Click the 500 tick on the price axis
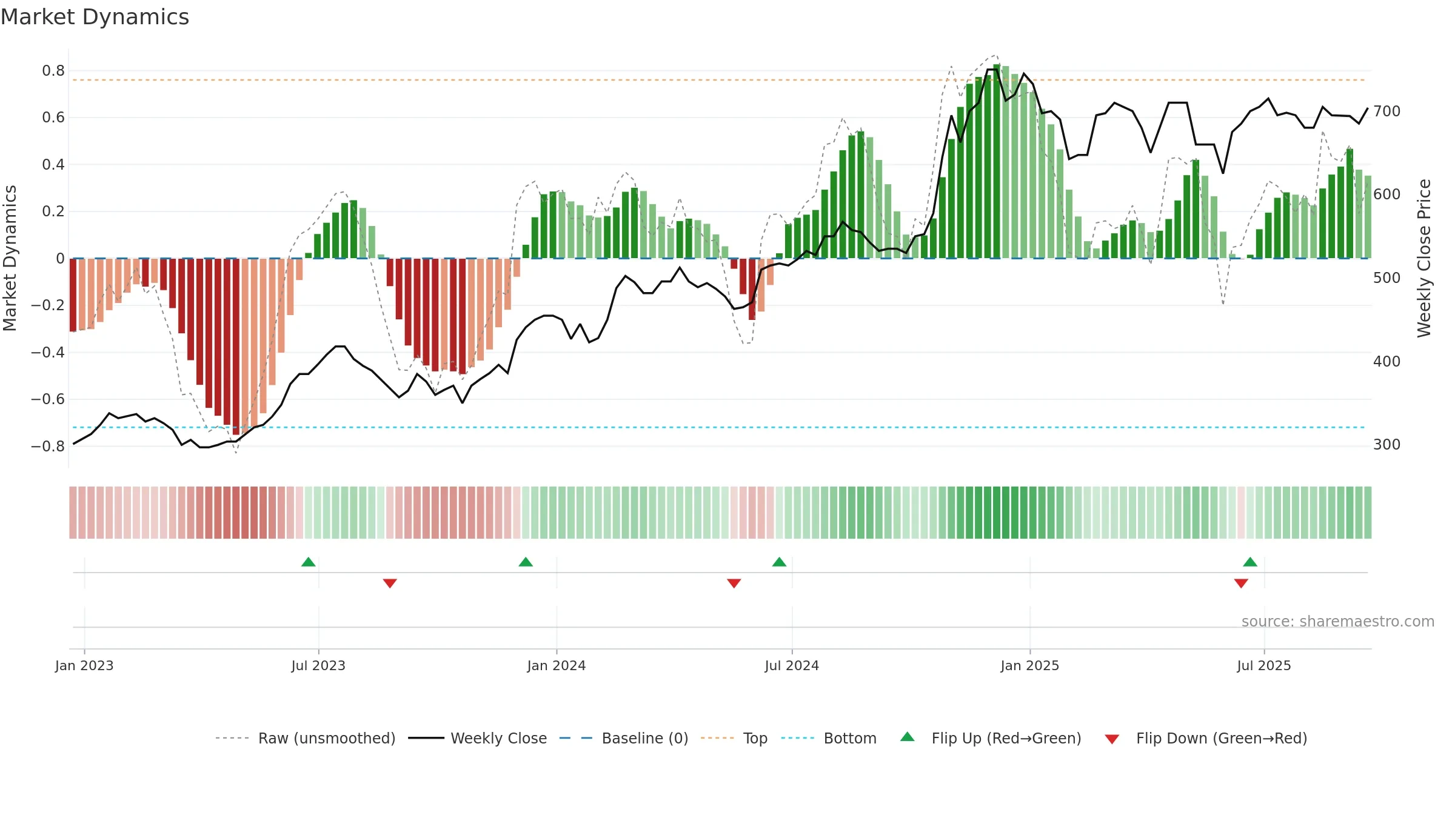 1387,278
